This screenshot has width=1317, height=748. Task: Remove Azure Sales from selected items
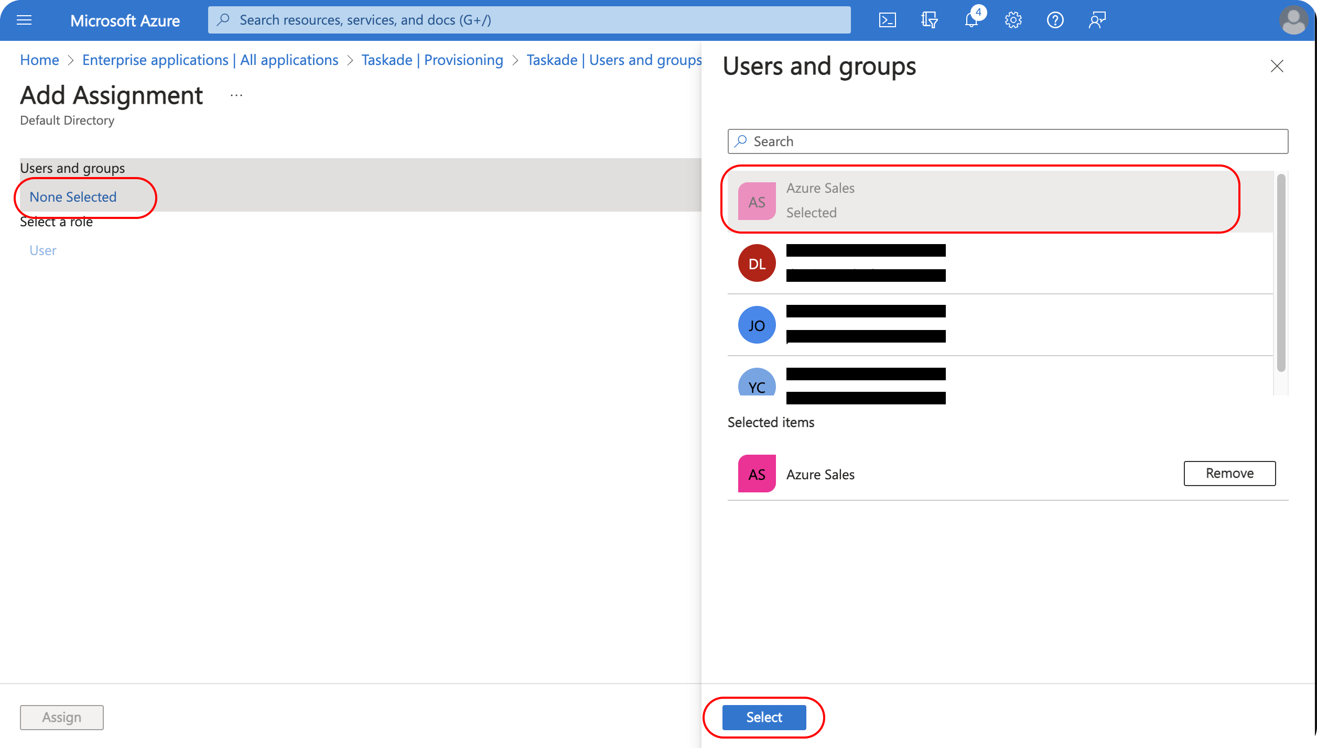tap(1229, 474)
